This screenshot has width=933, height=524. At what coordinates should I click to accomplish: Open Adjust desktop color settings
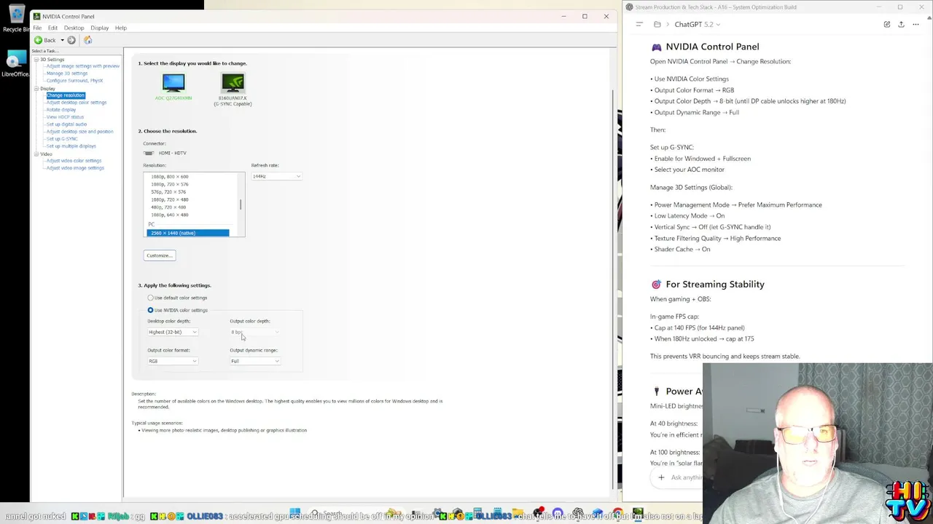pos(76,103)
